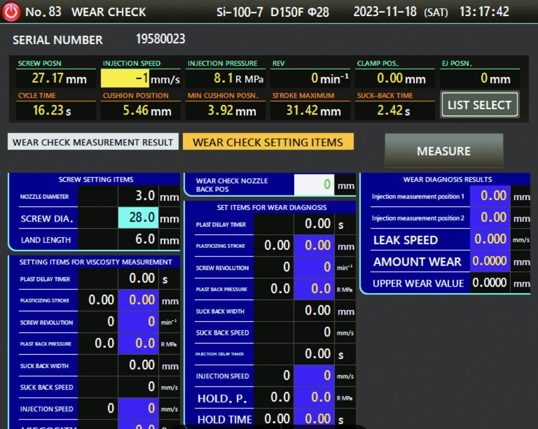The image size is (538, 429).
Task: Edit wear diagnosis Suck Back Width value
Action: coord(314,311)
